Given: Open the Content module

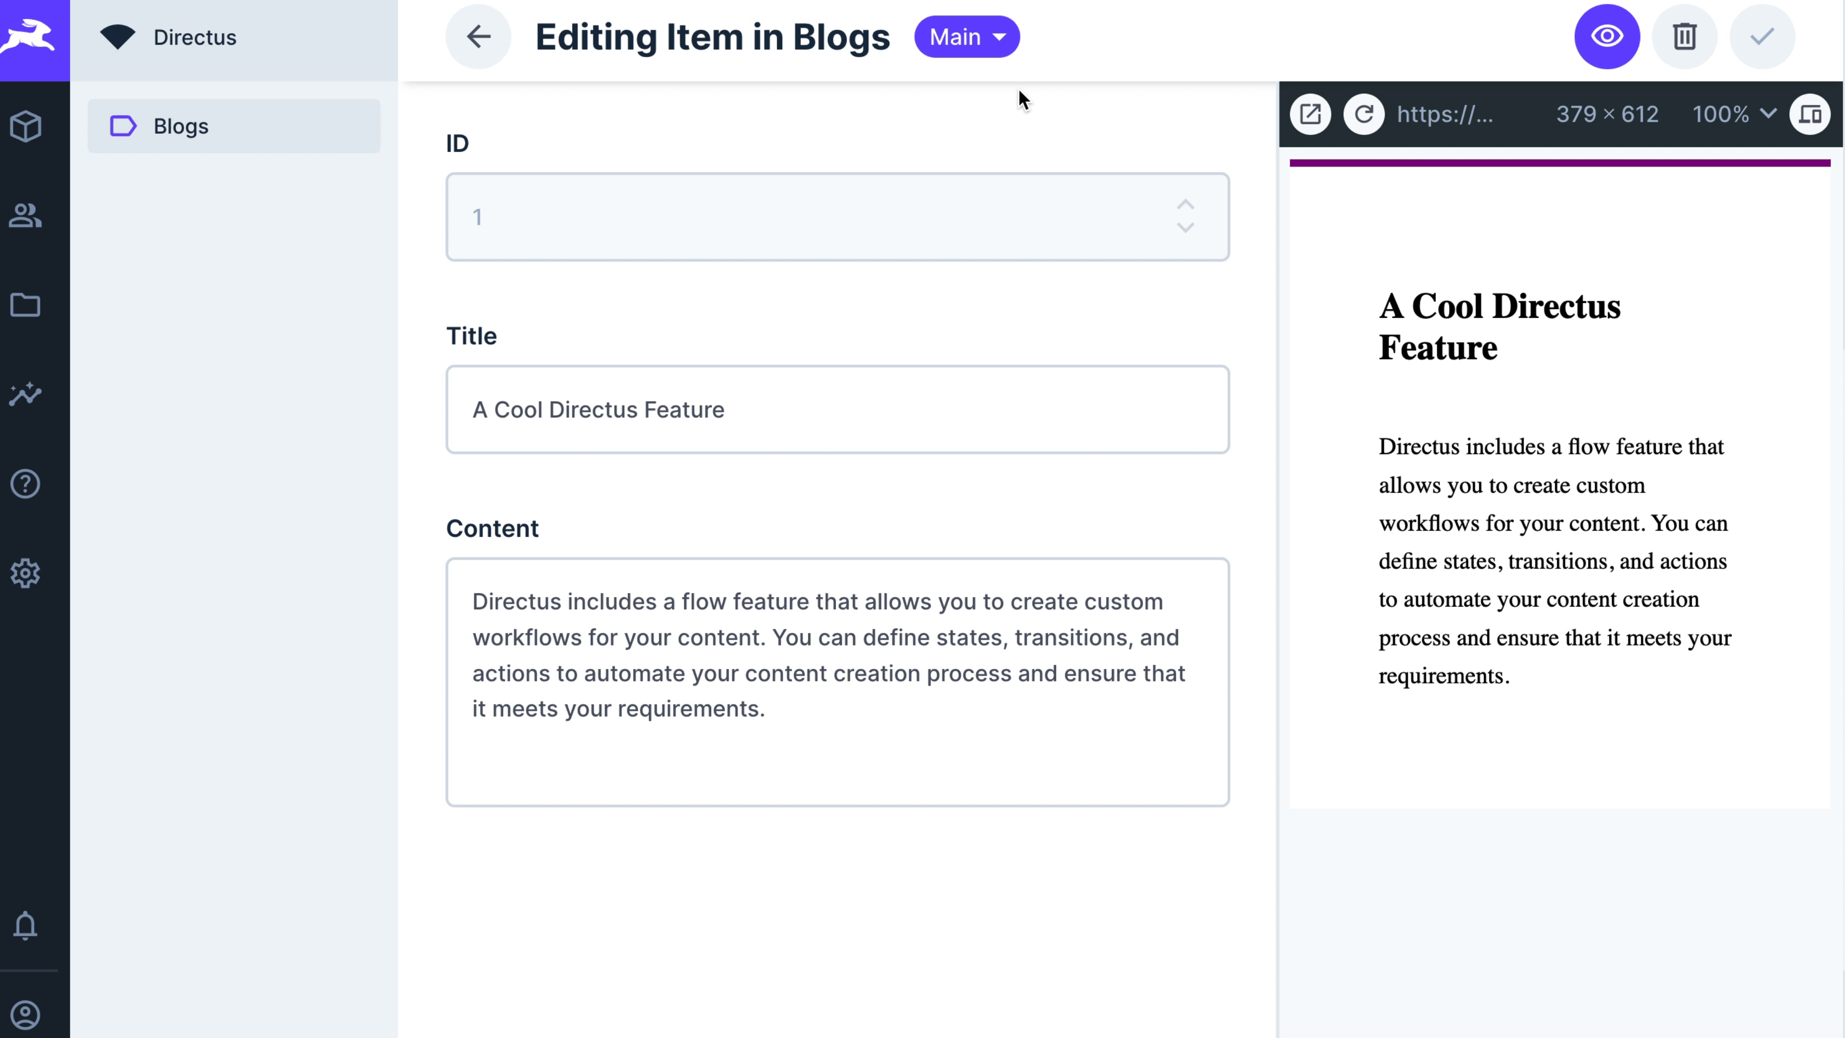Looking at the screenshot, I should 26,126.
